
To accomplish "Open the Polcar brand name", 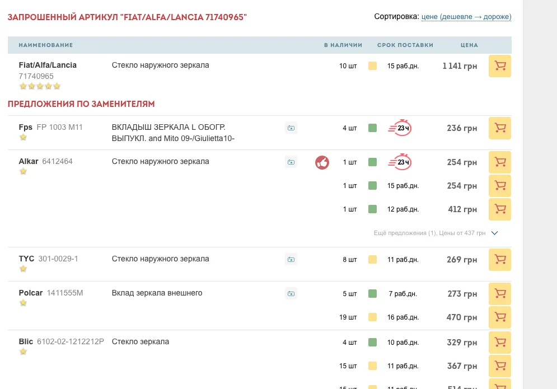I will tap(31, 293).
